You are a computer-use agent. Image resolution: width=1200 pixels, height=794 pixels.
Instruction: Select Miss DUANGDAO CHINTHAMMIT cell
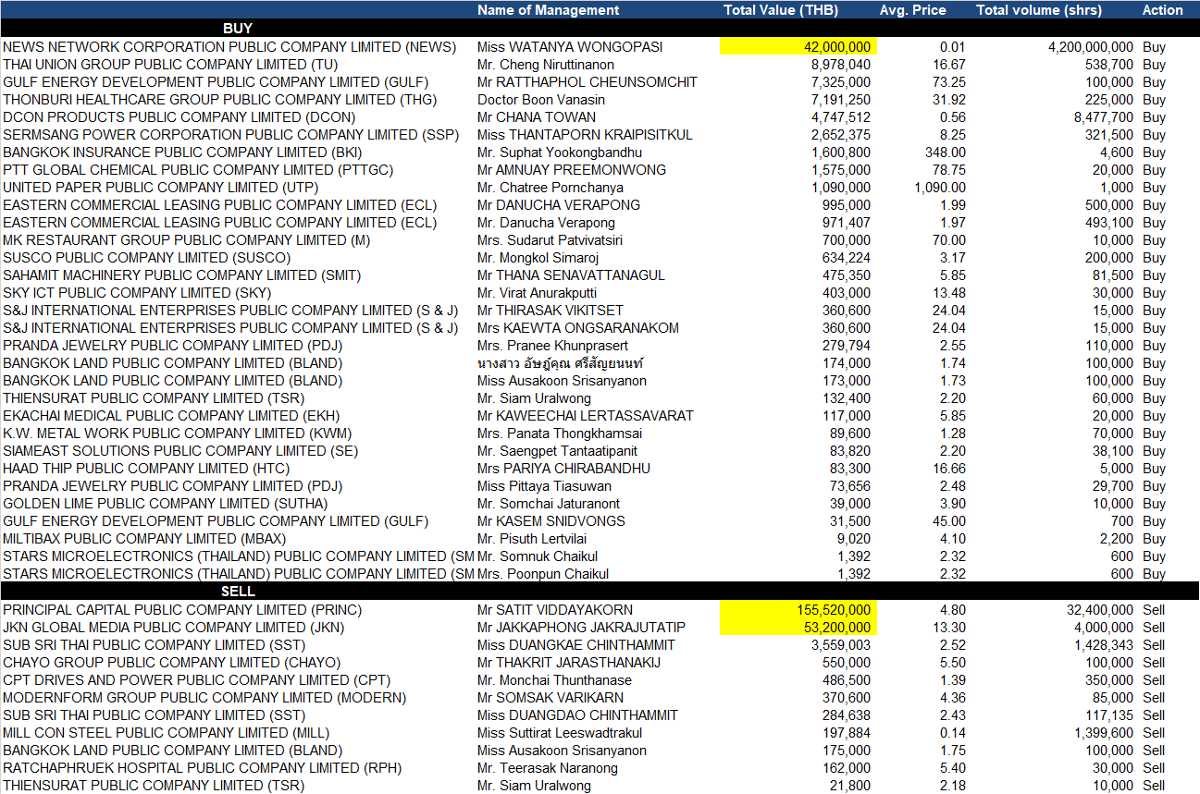(578, 715)
